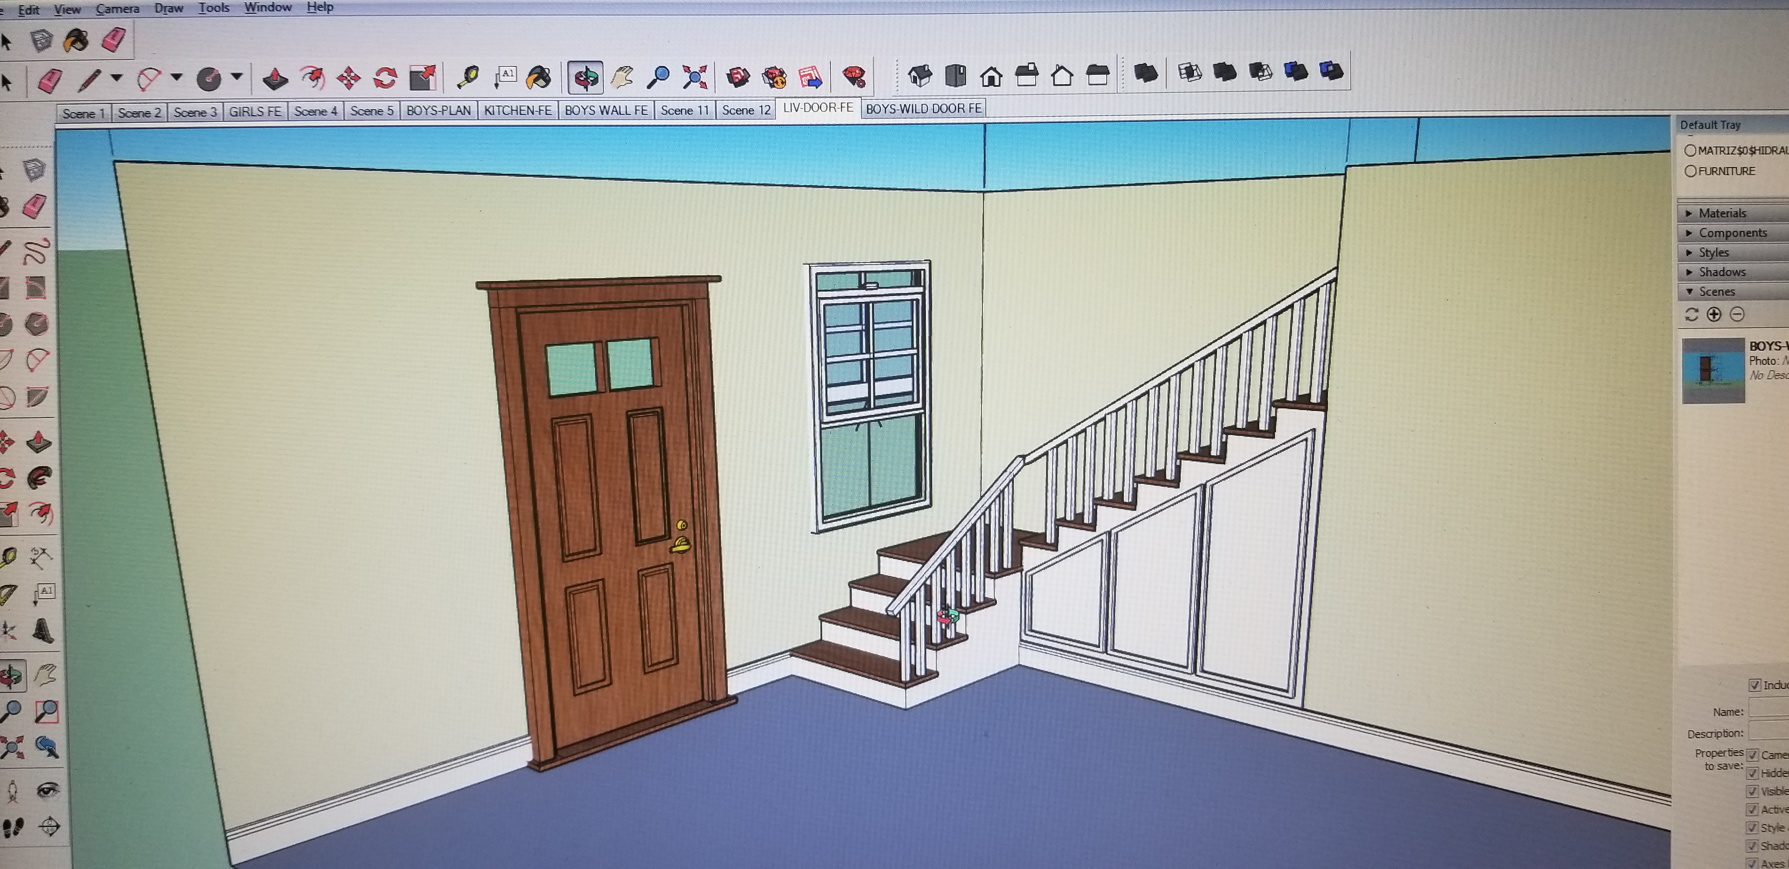The width and height of the screenshot is (1789, 869).
Task: Open the Arc tool dropdown arrow
Action: [177, 77]
